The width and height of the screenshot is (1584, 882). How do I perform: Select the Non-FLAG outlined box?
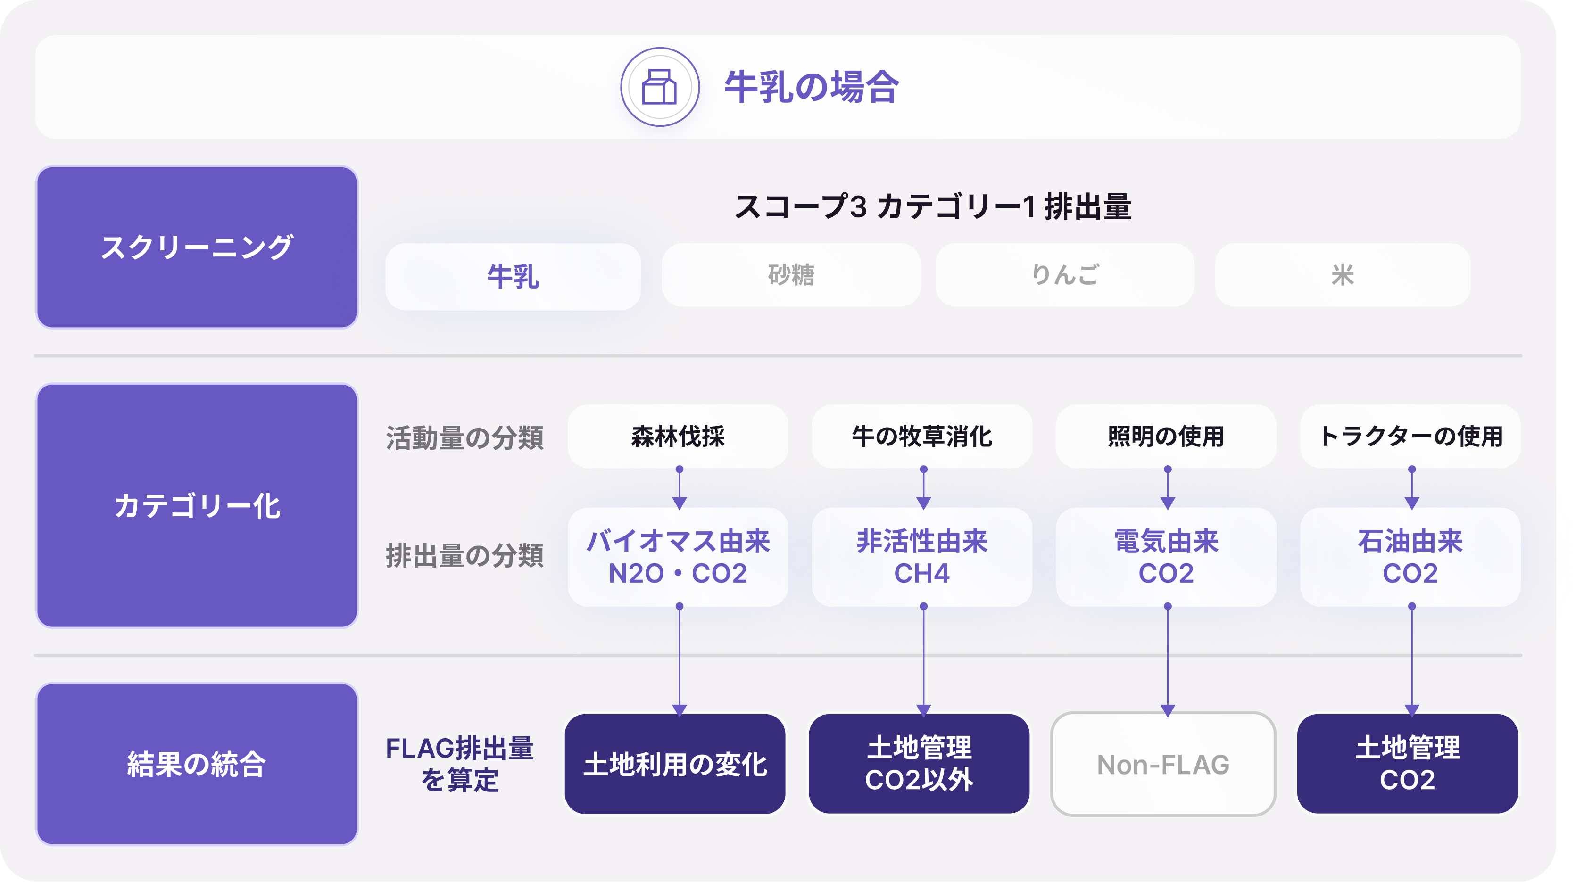(1163, 764)
